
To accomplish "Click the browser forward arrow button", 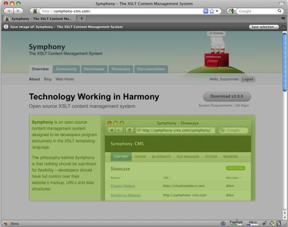I will pyautogui.click(x=18, y=11).
